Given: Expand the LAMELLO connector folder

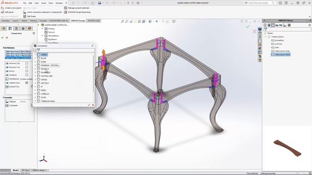Looking at the screenshot, I should coord(36,94).
